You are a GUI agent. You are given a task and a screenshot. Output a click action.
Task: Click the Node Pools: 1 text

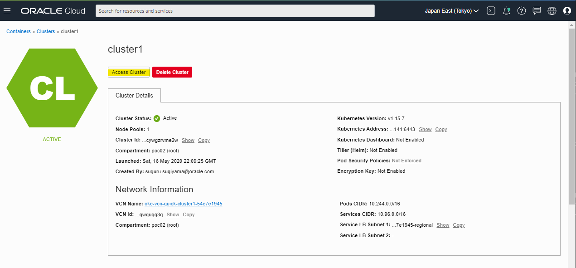point(132,129)
